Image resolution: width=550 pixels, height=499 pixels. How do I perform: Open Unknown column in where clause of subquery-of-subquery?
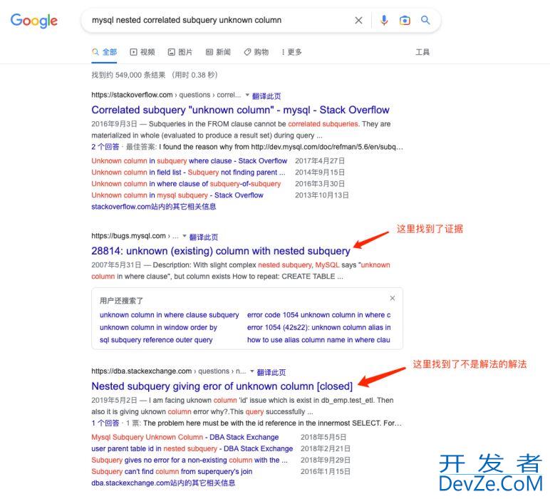point(186,184)
